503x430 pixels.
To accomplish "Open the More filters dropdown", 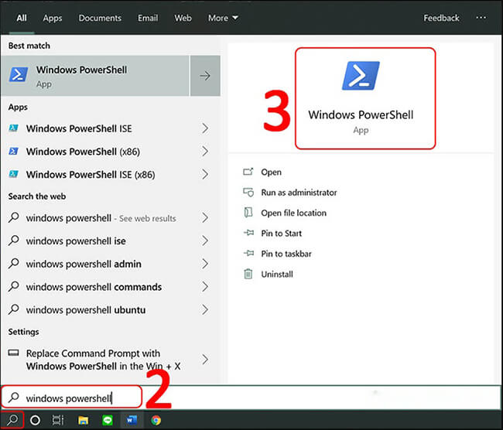I will [223, 18].
